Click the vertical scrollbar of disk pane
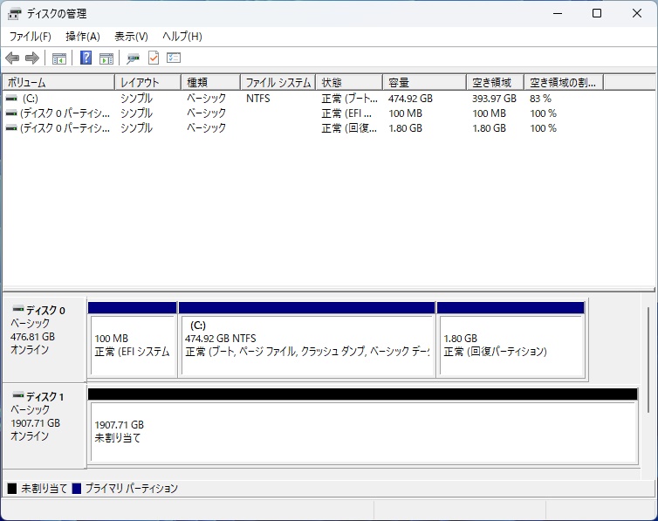The width and height of the screenshot is (658, 521). point(648,359)
